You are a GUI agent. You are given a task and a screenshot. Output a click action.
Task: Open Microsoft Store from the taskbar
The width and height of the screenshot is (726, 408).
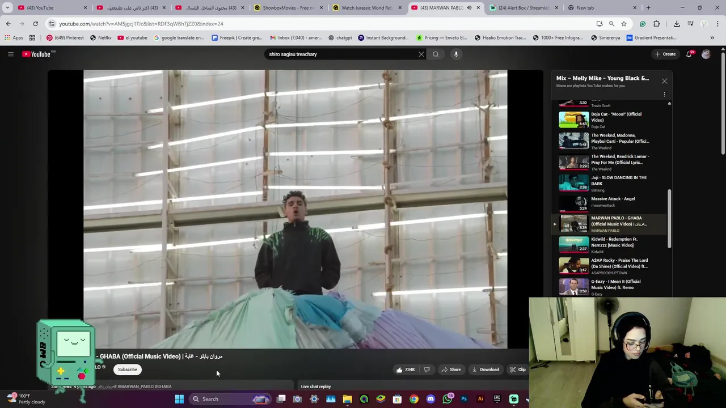[397, 399]
